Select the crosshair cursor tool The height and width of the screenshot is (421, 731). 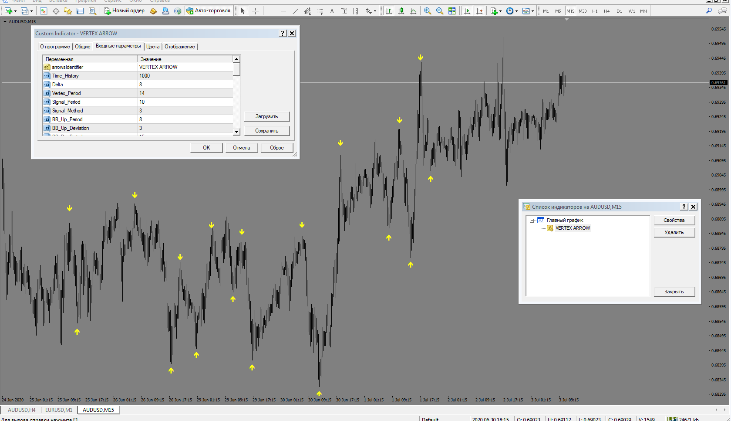pyautogui.click(x=256, y=11)
